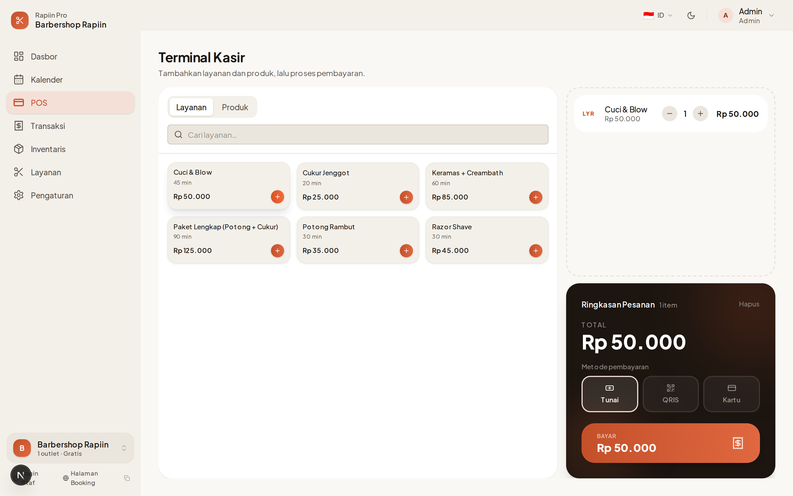Copy Halaman Booking link icon

[127, 478]
